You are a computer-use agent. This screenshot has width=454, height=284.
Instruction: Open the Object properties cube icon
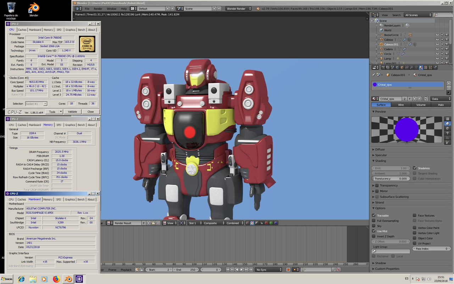point(402,67)
